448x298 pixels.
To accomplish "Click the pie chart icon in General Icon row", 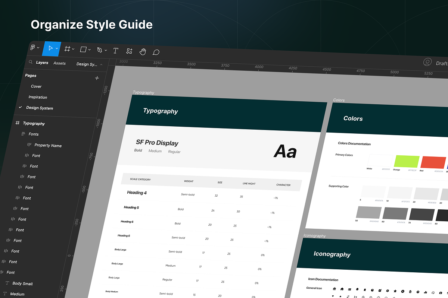I will tap(372, 290).
